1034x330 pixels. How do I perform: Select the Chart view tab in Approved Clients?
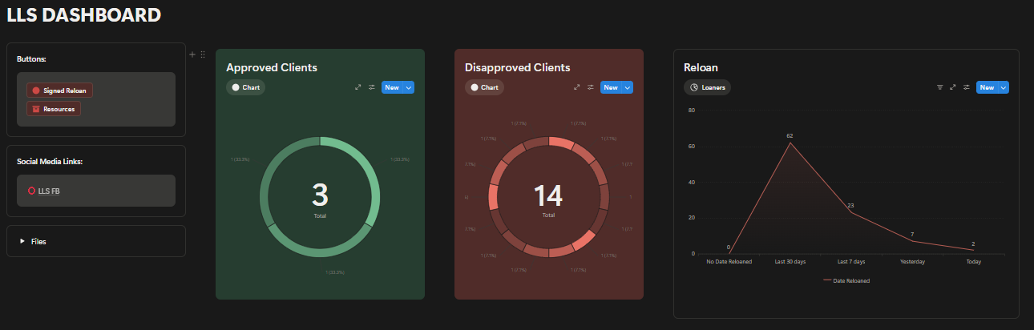tap(245, 87)
